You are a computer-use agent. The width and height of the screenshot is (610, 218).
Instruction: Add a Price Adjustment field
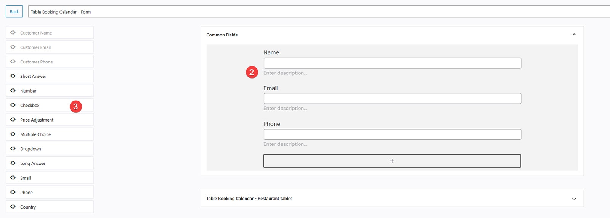[x=50, y=120]
